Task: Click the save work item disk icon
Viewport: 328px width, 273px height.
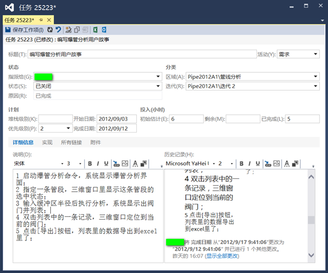Action: point(8,30)
